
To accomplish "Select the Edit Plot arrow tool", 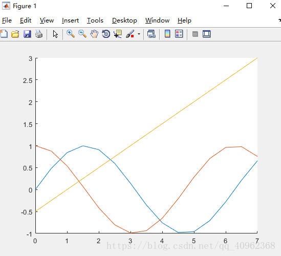I will click(55, 34).
